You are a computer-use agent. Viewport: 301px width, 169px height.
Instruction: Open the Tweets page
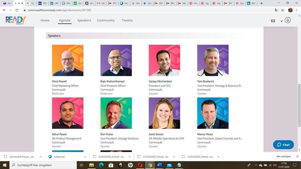127,20
